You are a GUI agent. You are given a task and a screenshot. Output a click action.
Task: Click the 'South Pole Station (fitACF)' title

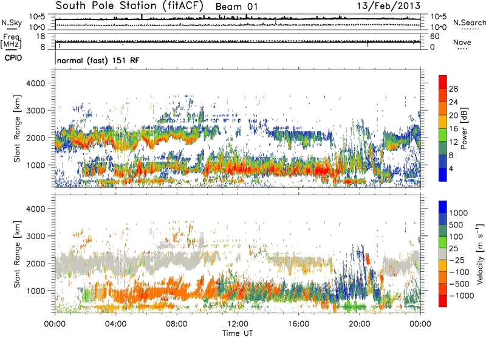129,6
